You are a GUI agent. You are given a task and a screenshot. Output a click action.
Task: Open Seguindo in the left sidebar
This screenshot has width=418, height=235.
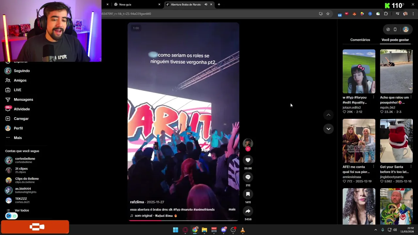click(x=22, y=71)
